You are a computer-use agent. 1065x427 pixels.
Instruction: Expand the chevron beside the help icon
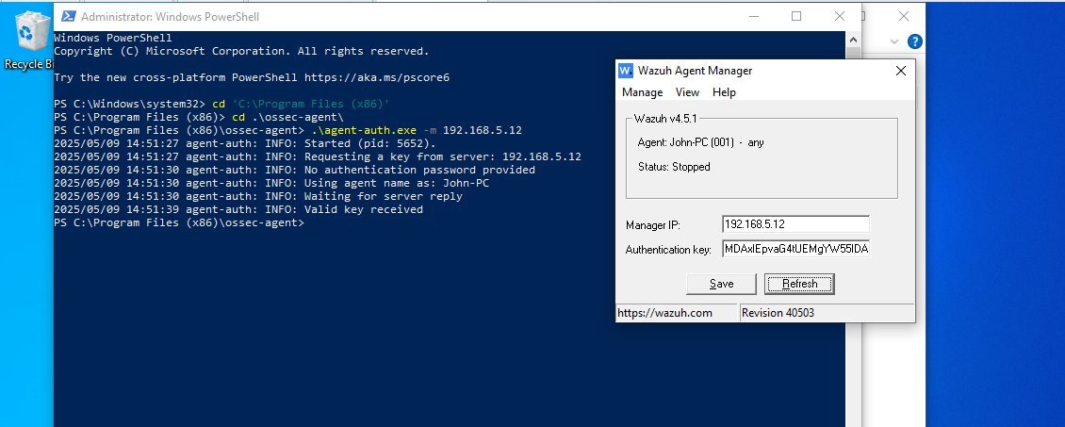tap(893, 42)
